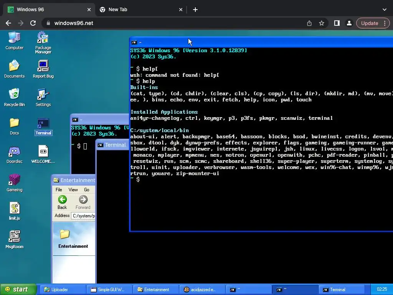Image resolution: width=393 pixels, height=295 pixels.
Task: Click the share page icon in address bar
Action: click(x=309, y=23)
